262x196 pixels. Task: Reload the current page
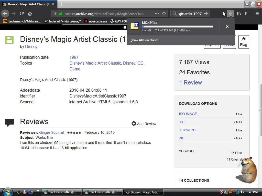[22, 14]
